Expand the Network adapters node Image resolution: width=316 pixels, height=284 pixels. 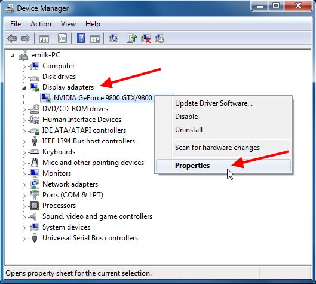(x=24, y=185)
